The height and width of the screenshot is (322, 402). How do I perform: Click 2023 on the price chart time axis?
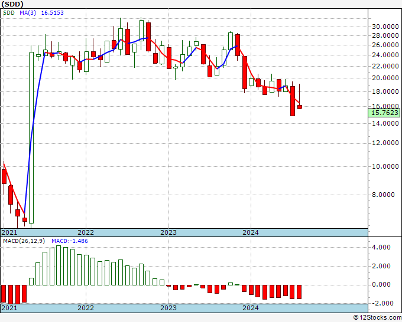[x=168, y=232]
